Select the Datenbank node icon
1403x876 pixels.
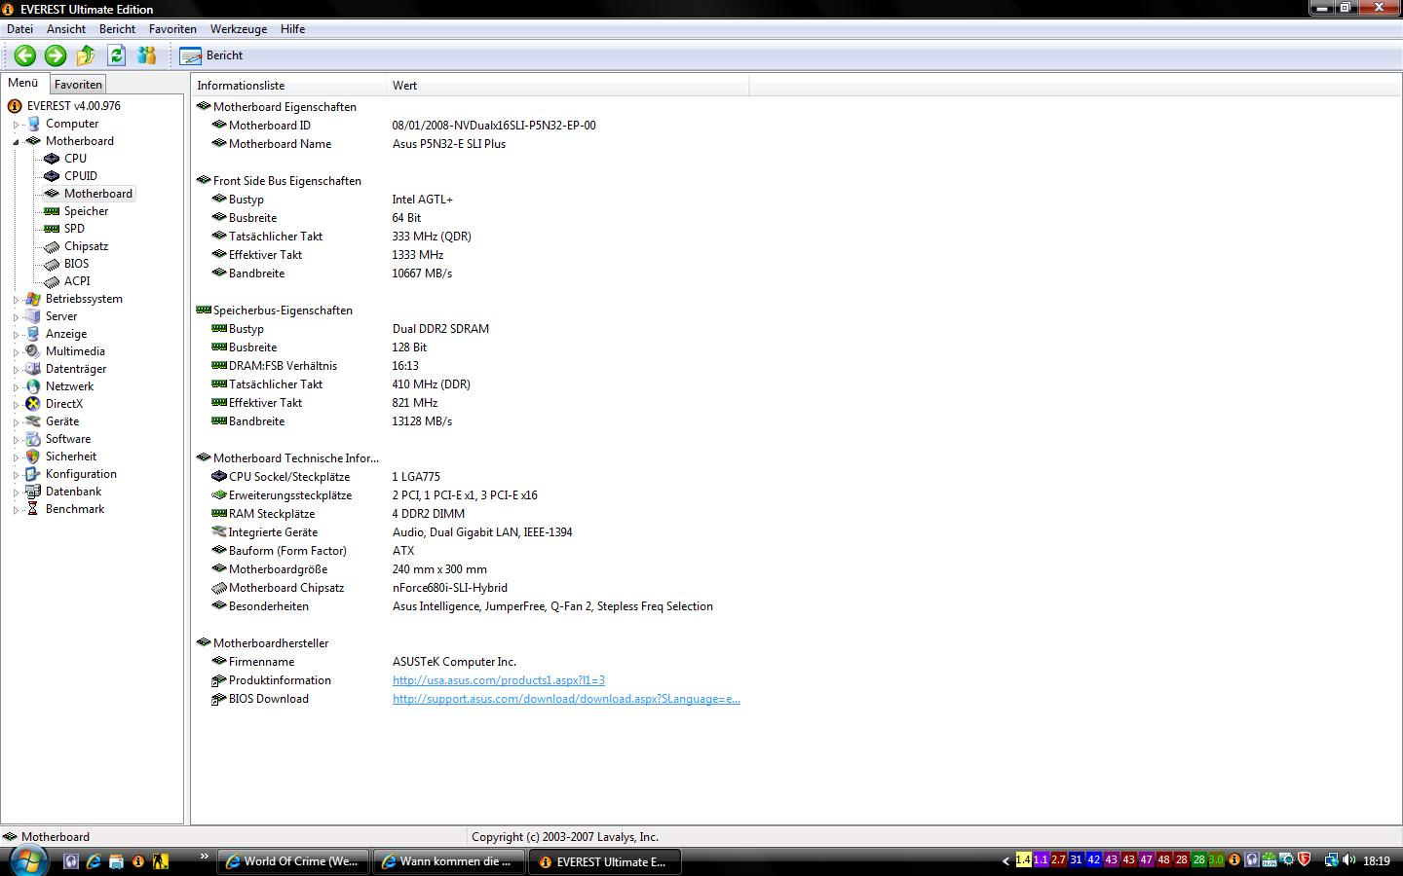pyautogui.click(x=33, y=492)
